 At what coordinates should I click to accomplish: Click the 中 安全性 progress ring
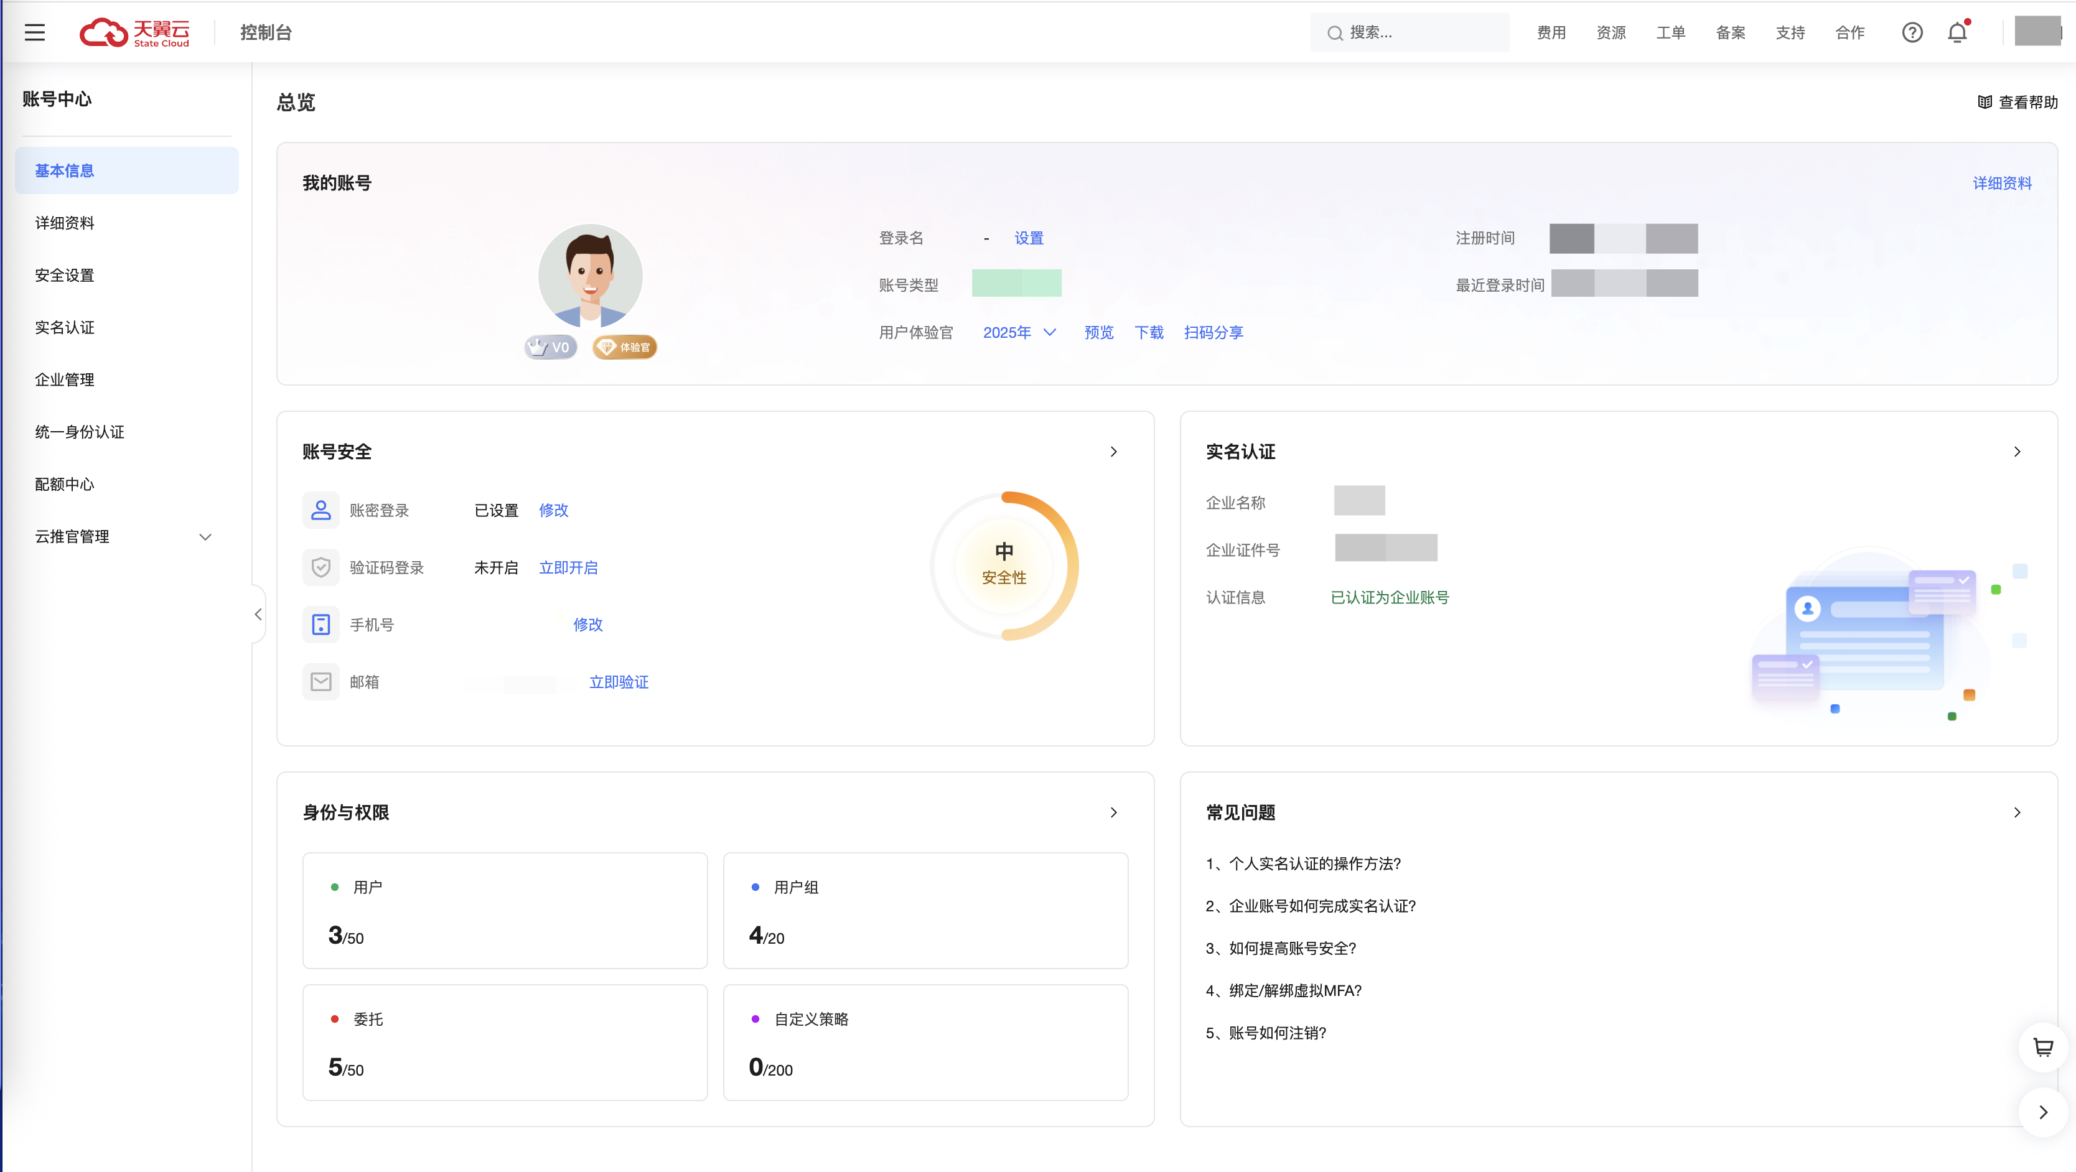(x=1004, y=565)
